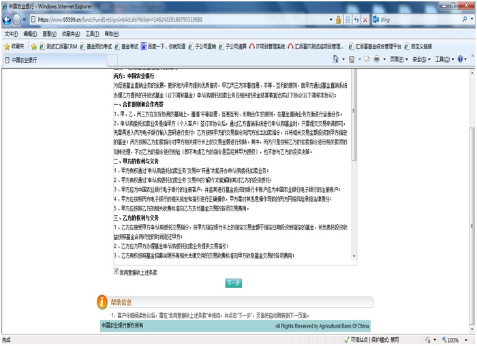Open the 页面(P) dropdown menu
This screenshot has height=346, width=477.
click(x=399, y=60)
